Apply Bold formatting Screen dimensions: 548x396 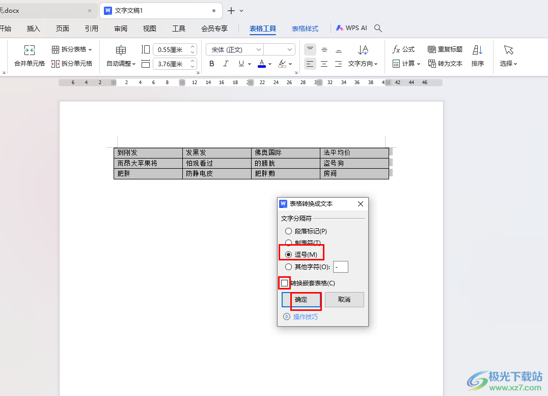(x=211, y=64)
